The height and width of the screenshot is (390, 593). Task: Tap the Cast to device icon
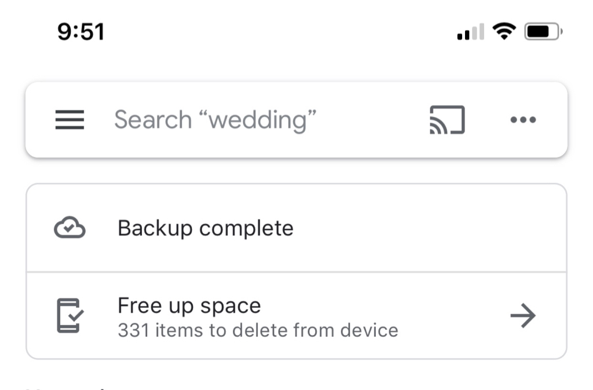447,120
